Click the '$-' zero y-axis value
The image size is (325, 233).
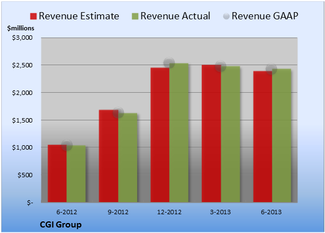tap(30, 203)
